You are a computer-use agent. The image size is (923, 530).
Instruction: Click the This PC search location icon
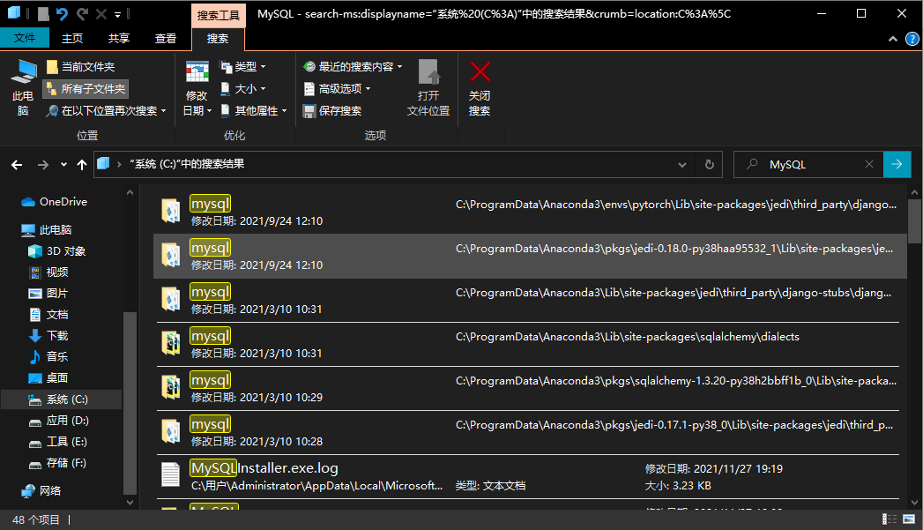24,87
